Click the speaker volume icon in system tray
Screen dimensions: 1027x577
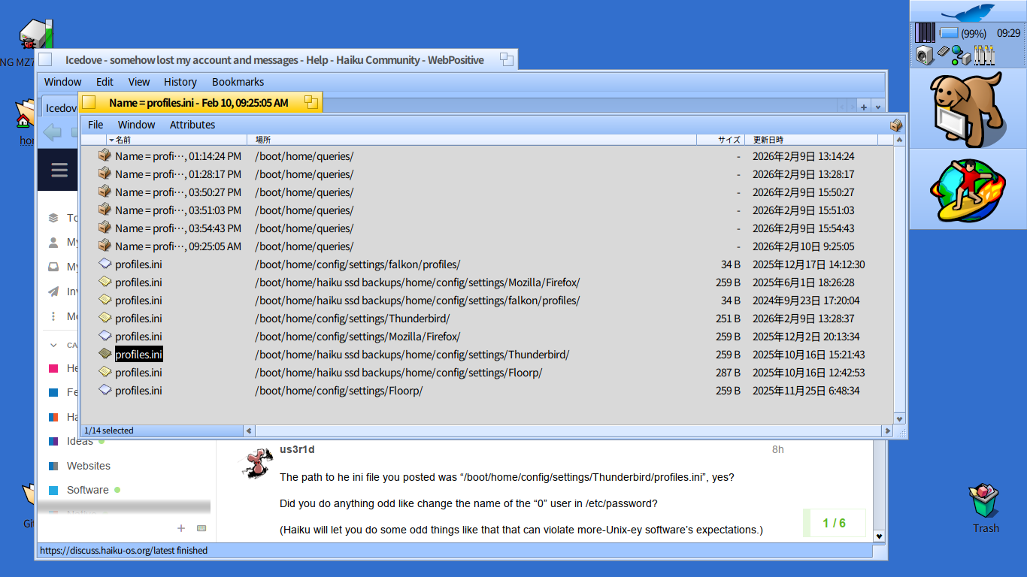[x=924, y=55]
